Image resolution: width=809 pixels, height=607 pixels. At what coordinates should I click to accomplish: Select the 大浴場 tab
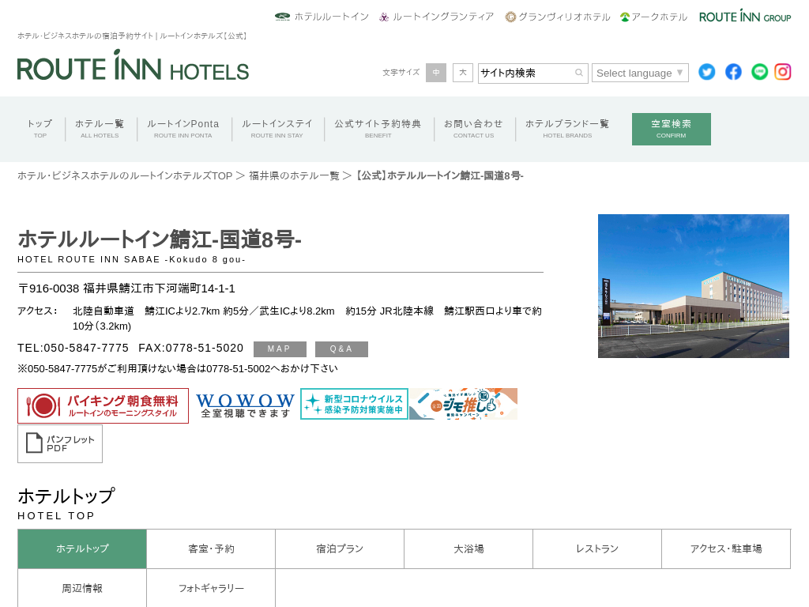tap(468, 549)
